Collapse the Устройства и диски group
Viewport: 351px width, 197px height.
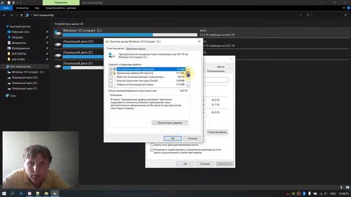coord(53,24)
